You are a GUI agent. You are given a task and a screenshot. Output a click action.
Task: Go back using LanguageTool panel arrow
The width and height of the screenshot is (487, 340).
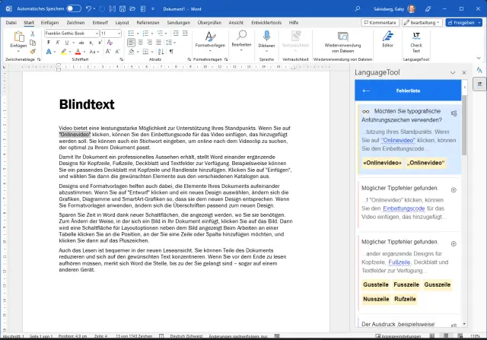(x=366, y=91)
